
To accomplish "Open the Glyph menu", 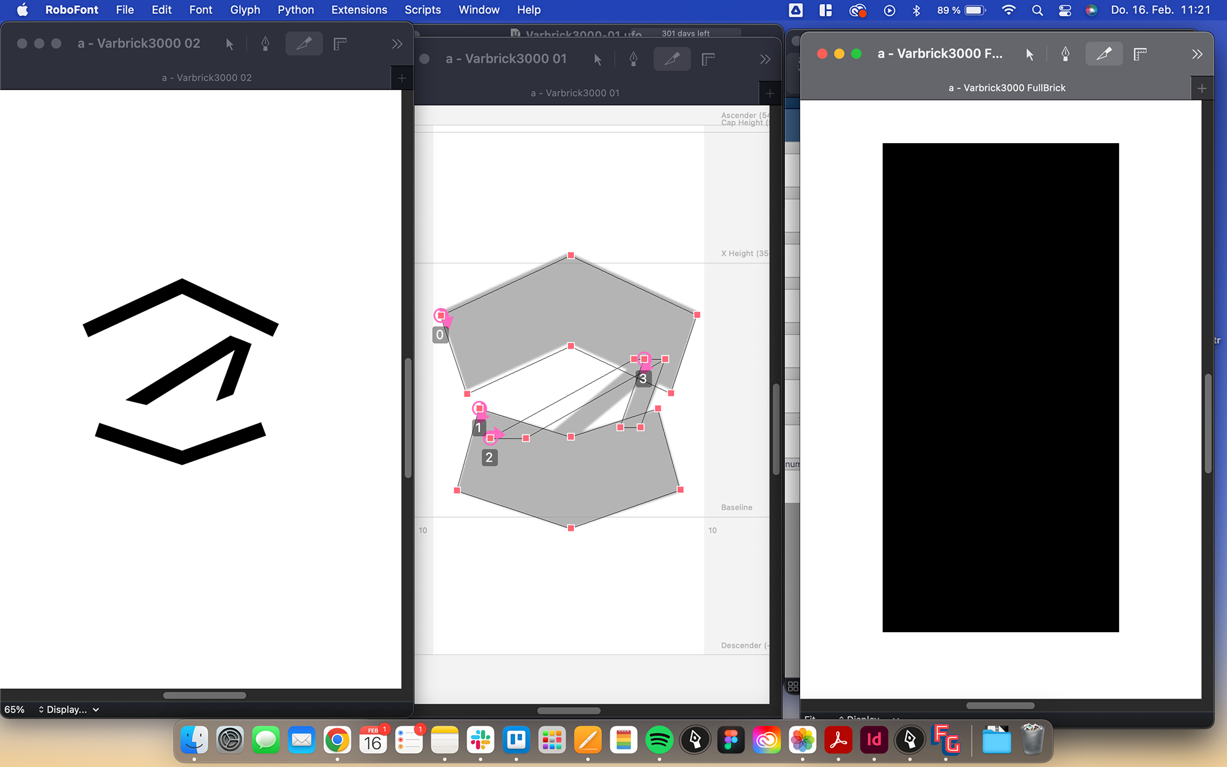I will tap(245, 10).
